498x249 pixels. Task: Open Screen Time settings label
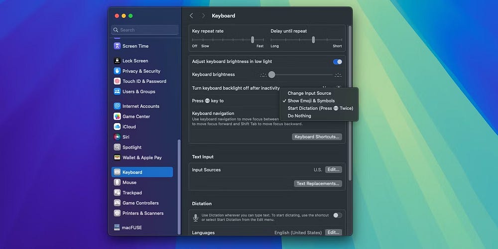point(135,46)
